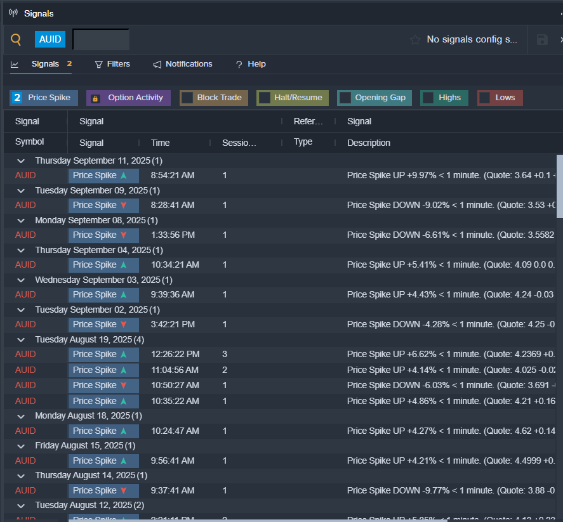This screenshot has height=522, width=563.
Task: Click the search magnifier icon
Action: (x=16, y=39)
